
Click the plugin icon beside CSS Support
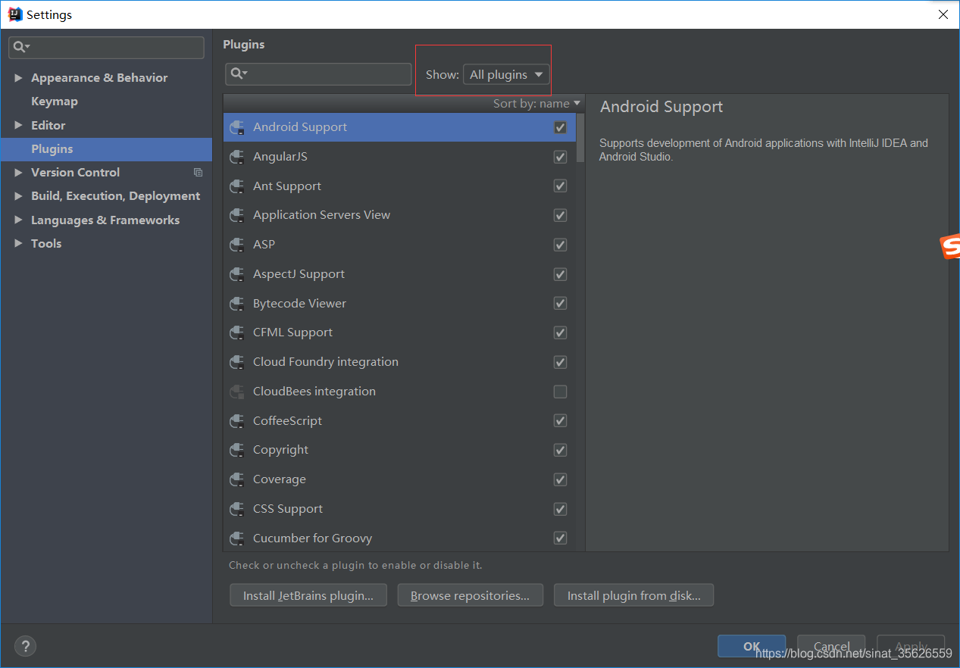(237, 509)
